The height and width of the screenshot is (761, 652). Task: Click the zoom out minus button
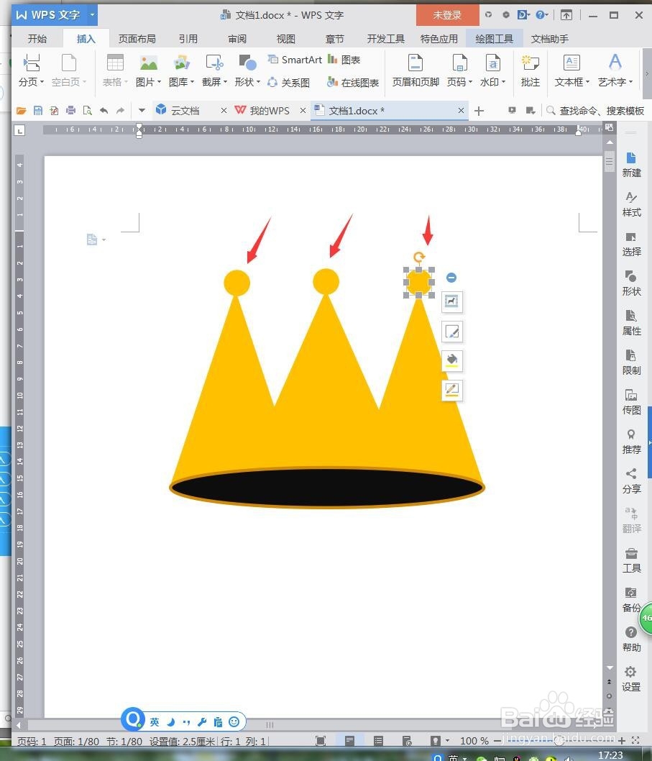pyautogui.click(x=497, y=741)
